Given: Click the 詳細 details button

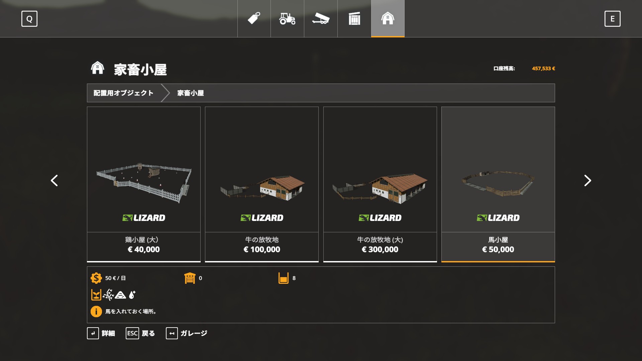Looking at the screenshot, I should (101, 333).
